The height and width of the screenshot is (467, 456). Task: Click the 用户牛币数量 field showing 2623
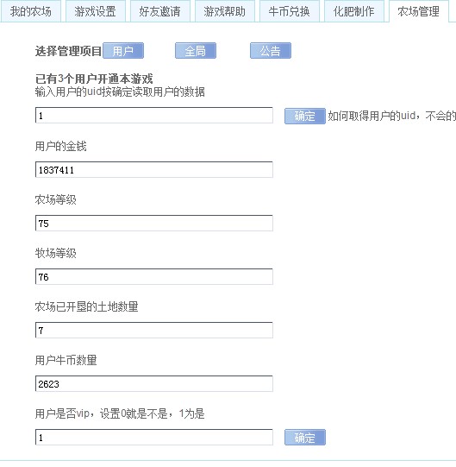[x=154, y=383]
